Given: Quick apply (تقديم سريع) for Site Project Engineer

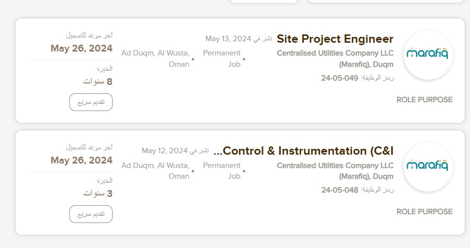Looking at the screenshot, I should [91, 102].
